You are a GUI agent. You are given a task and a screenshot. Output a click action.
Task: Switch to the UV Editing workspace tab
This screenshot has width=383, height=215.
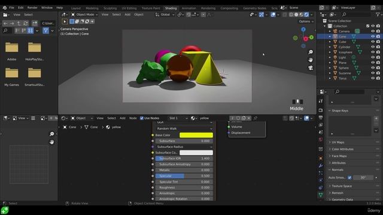[129, 8]
